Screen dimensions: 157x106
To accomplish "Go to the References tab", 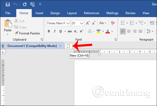I will click(91, 13).
